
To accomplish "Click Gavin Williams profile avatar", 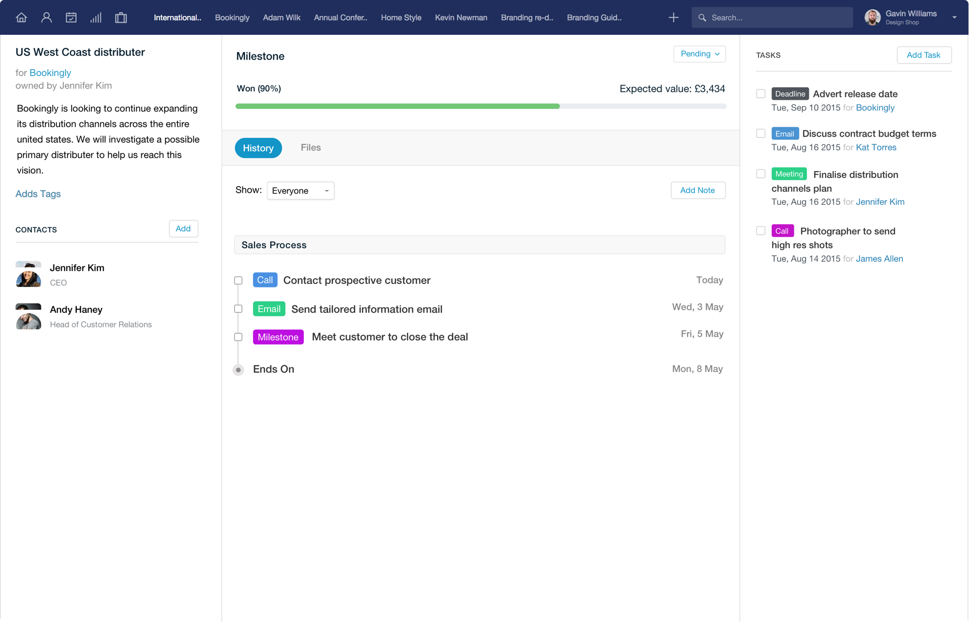I will coord(872,18).
